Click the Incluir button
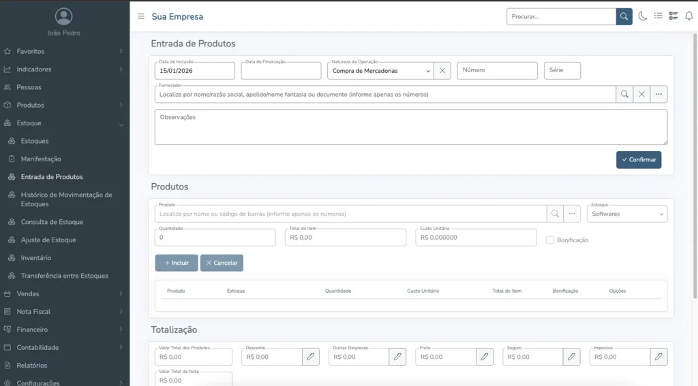This screenshot has height=386, width=698. 177,263
